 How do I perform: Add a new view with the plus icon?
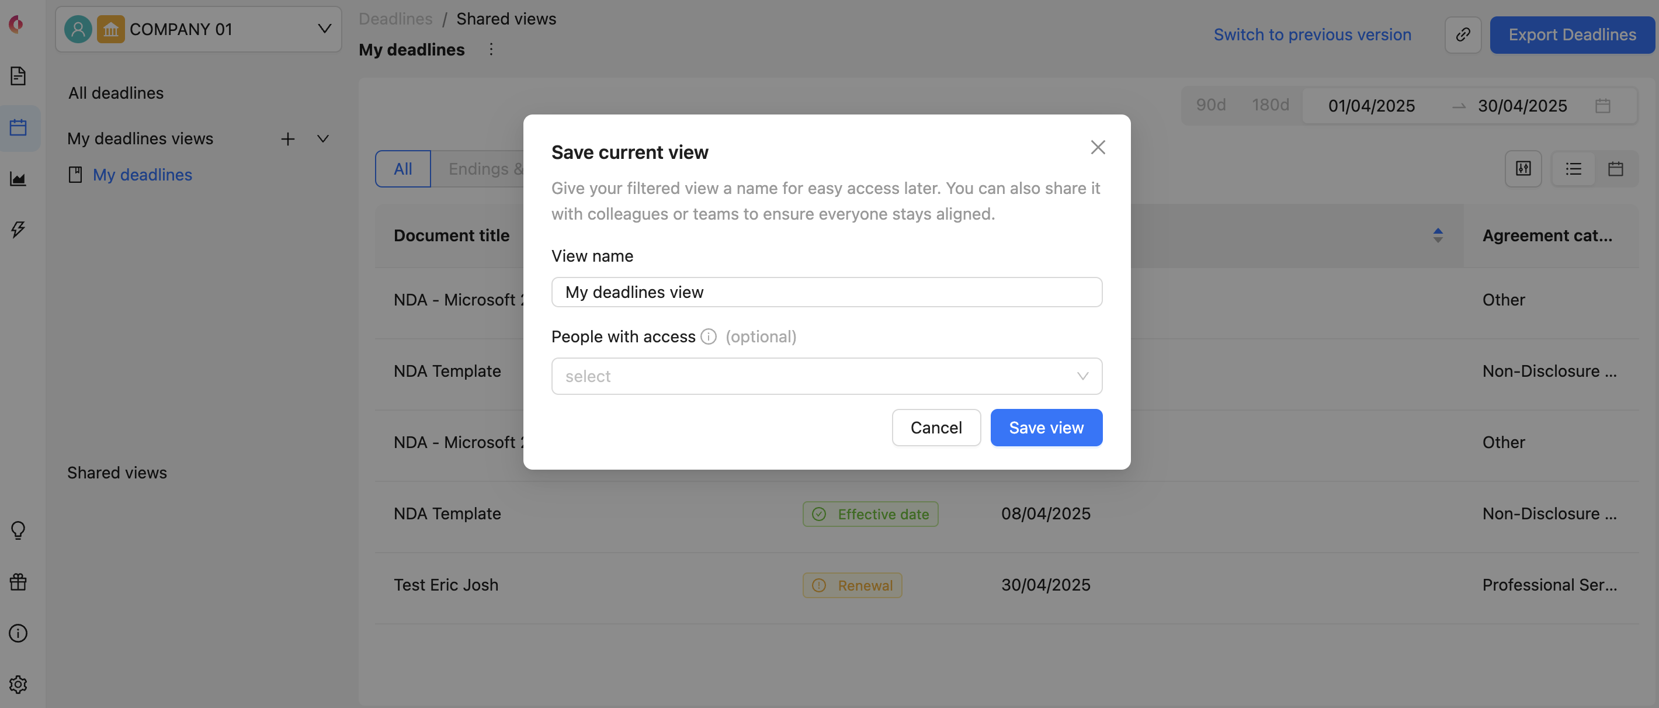tap(288, 138)
